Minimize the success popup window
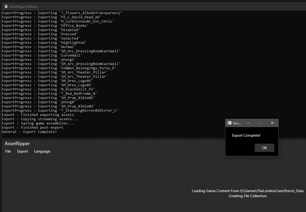The height and width of the screenshot is (212, 306). tap(248, 123)
